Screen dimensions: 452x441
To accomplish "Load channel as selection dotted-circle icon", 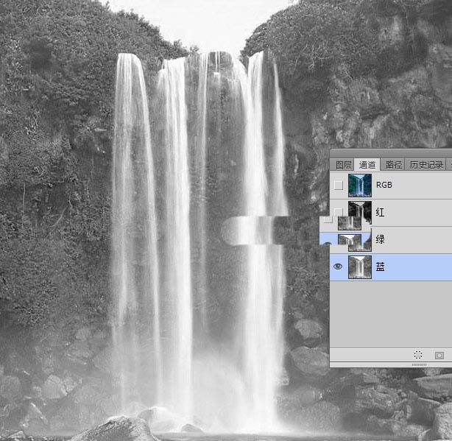I will (417, 355).
